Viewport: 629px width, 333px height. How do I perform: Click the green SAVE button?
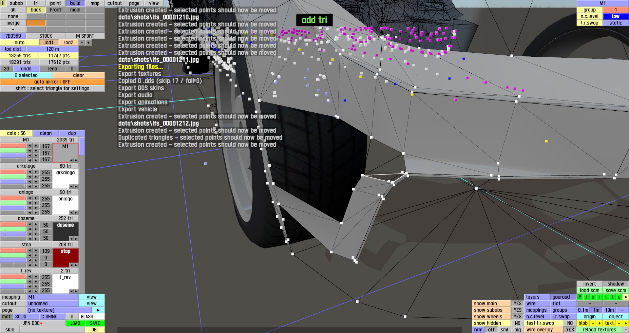pyautogui.click(x=95, y=323)
